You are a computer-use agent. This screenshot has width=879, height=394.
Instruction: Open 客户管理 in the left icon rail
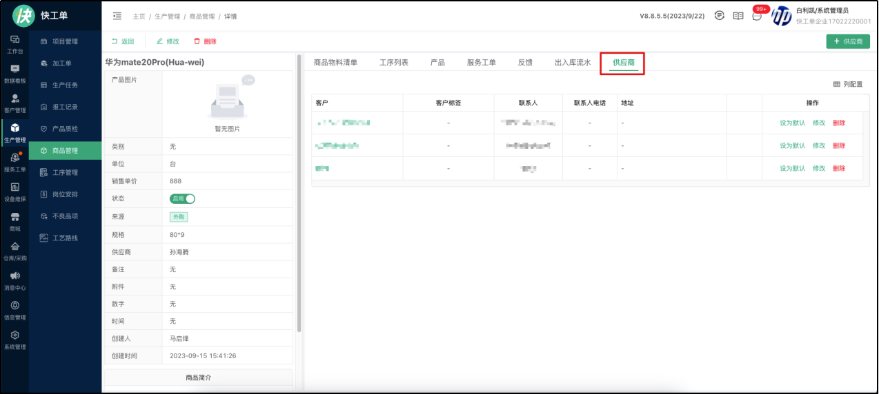tap(14, 103)
